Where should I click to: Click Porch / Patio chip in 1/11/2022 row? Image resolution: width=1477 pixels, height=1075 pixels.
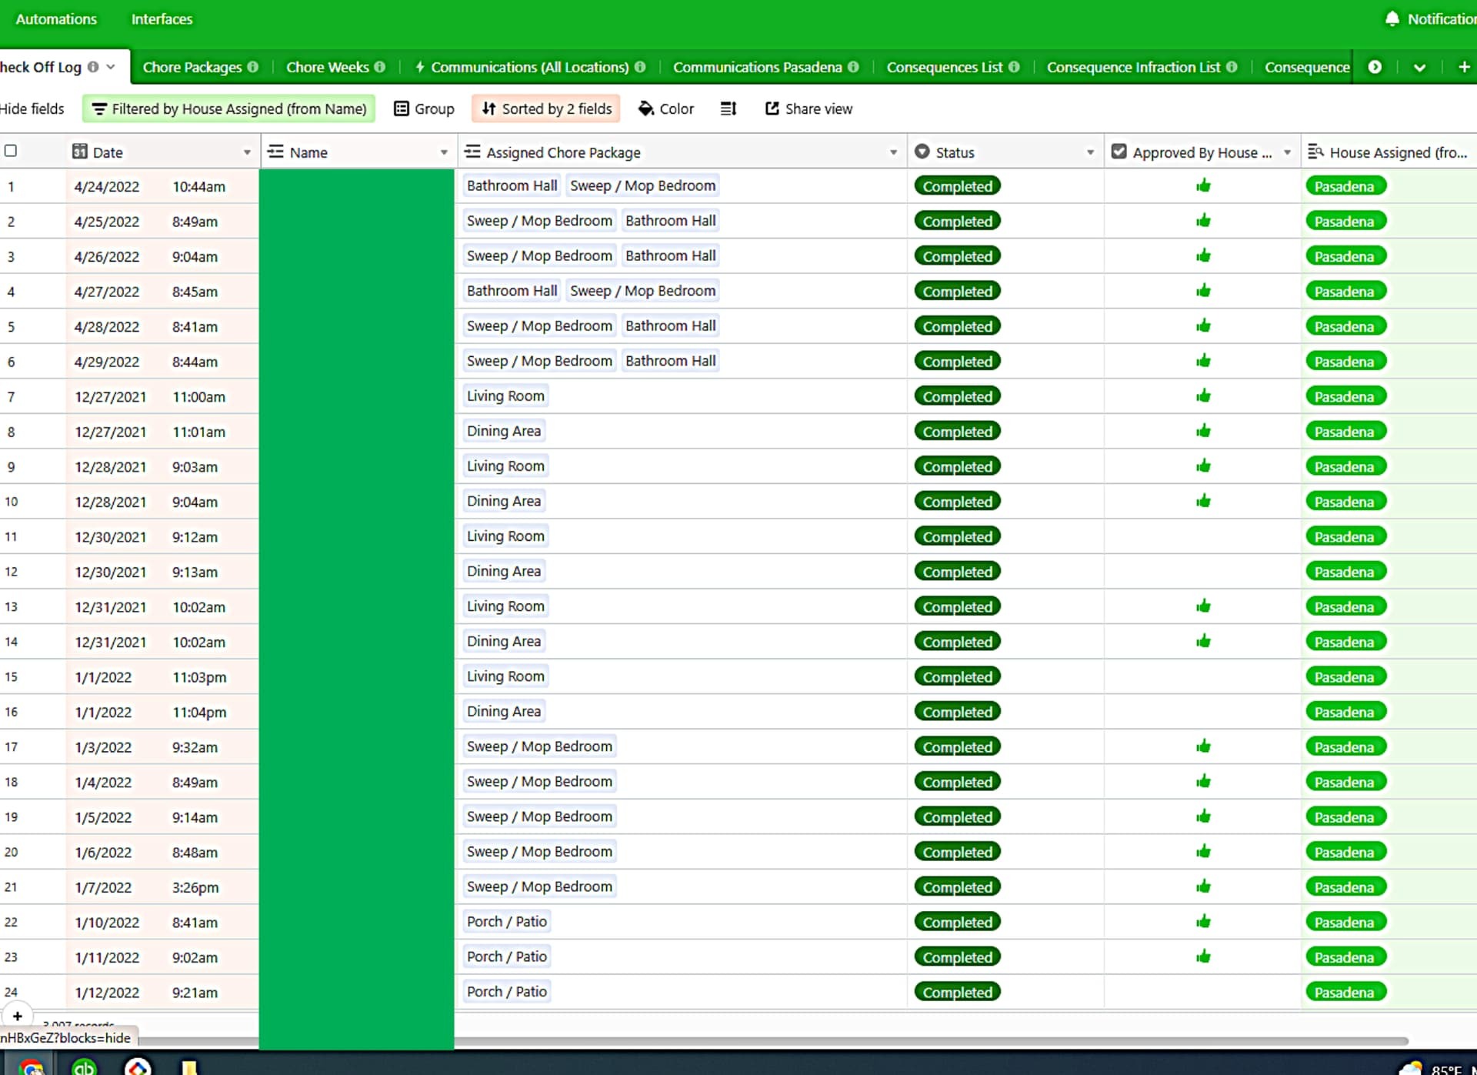point(507,956)
